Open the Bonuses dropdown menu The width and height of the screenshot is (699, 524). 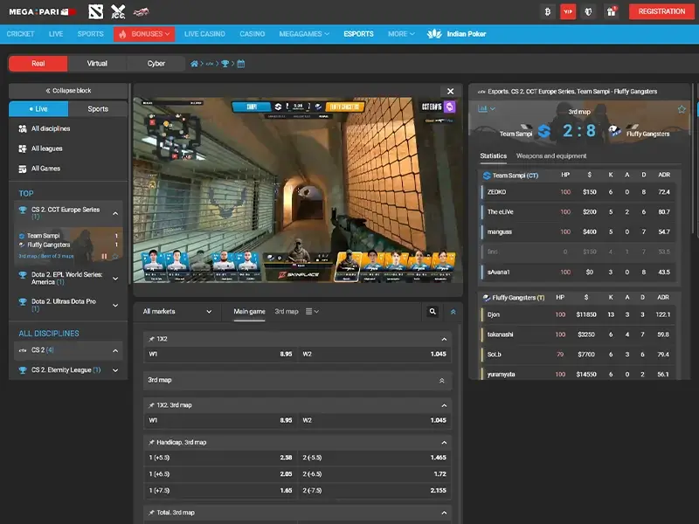pos(144,34)
